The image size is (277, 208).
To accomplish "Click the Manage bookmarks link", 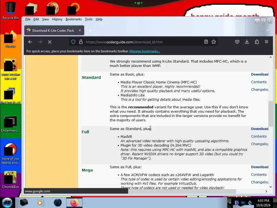I will tap(145, 51).
